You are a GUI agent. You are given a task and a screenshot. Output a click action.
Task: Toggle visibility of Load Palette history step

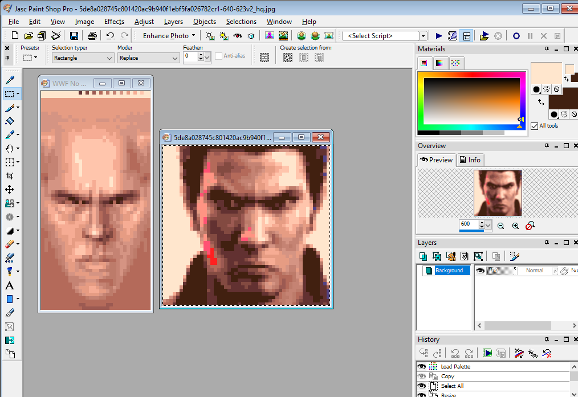422,367
